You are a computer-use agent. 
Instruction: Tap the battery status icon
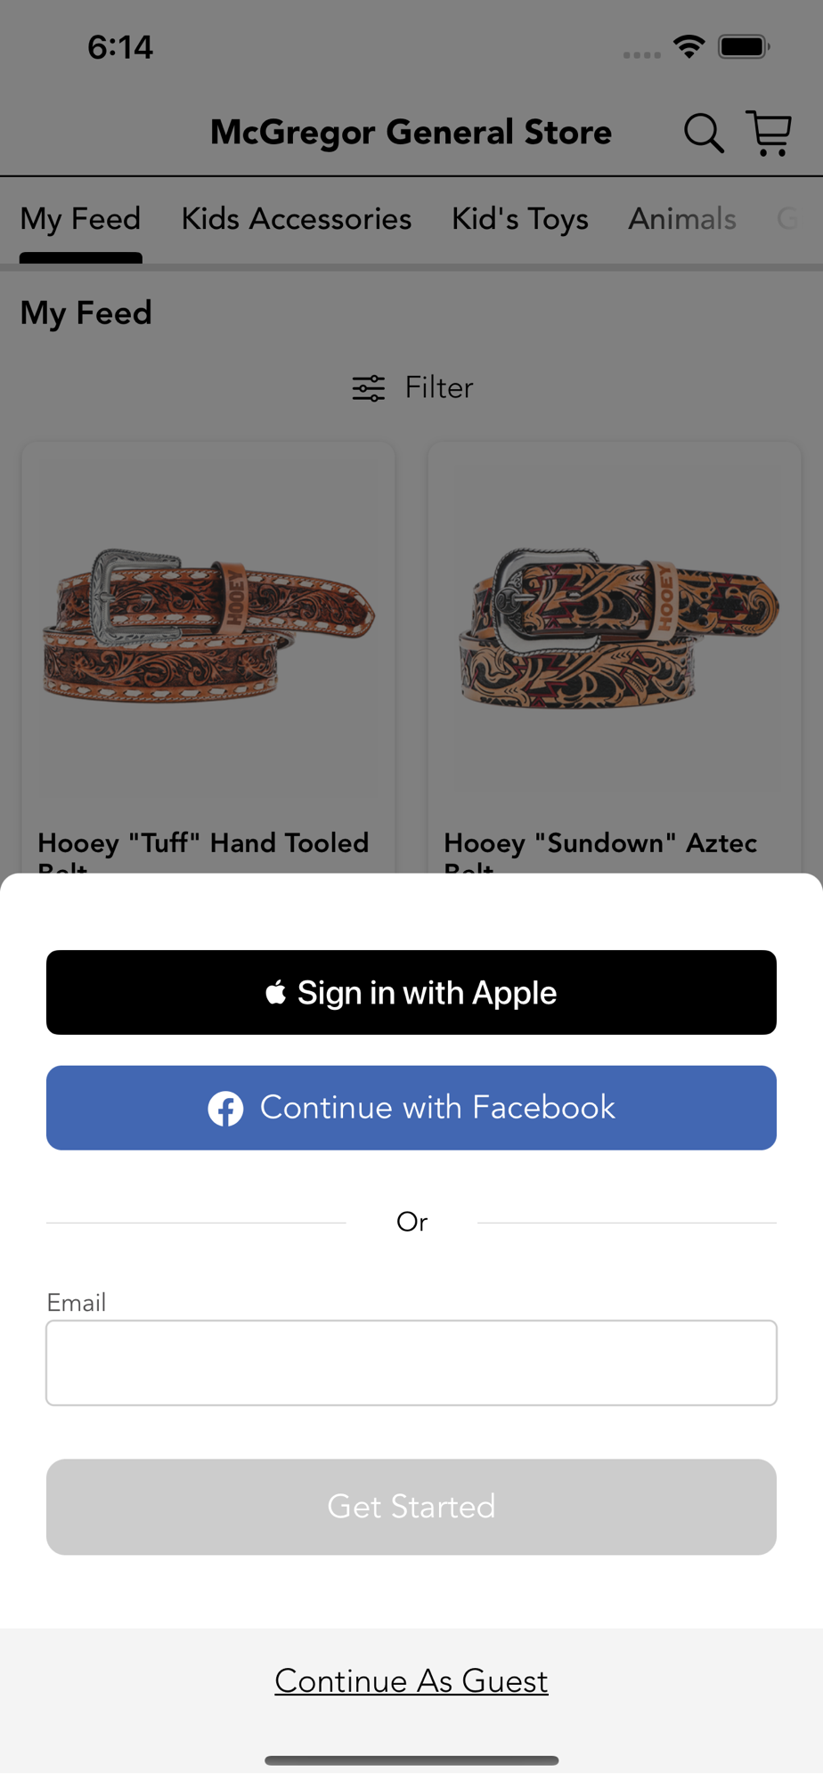745,46
